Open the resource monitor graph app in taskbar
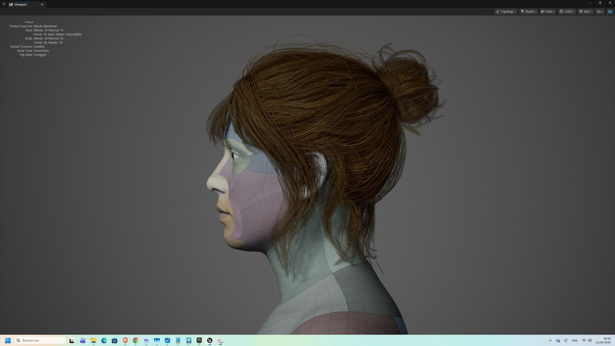The height and width of the screenshot is (346, 615). pyautogui.click(x=157, y=341)
